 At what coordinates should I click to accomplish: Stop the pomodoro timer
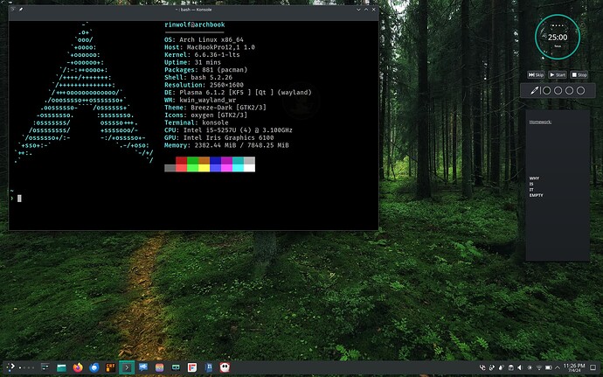579,74
